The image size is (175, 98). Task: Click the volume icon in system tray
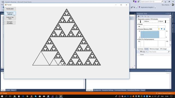(x=155, y=96)
